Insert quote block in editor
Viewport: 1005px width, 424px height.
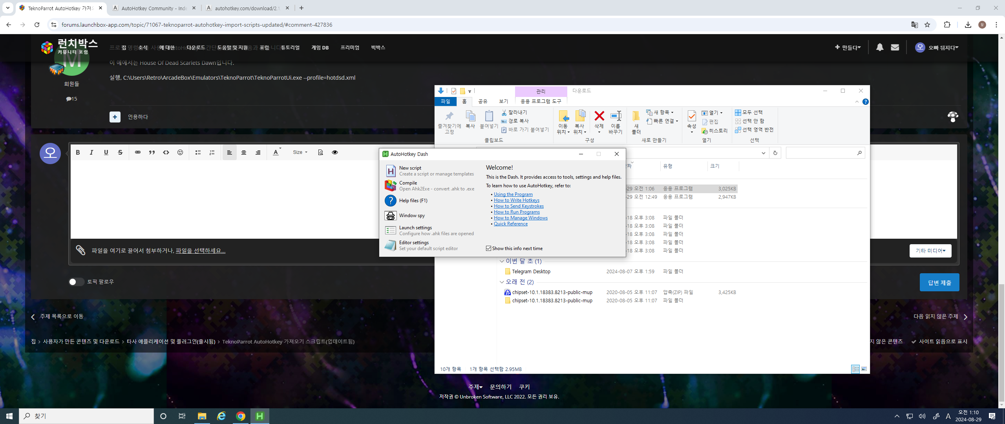pyautogui.click(x=152, y=152)
